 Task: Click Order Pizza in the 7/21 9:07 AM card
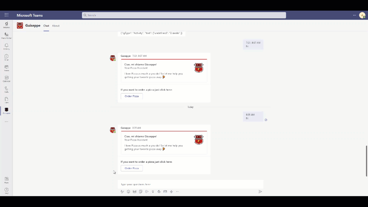coord(132,96)
